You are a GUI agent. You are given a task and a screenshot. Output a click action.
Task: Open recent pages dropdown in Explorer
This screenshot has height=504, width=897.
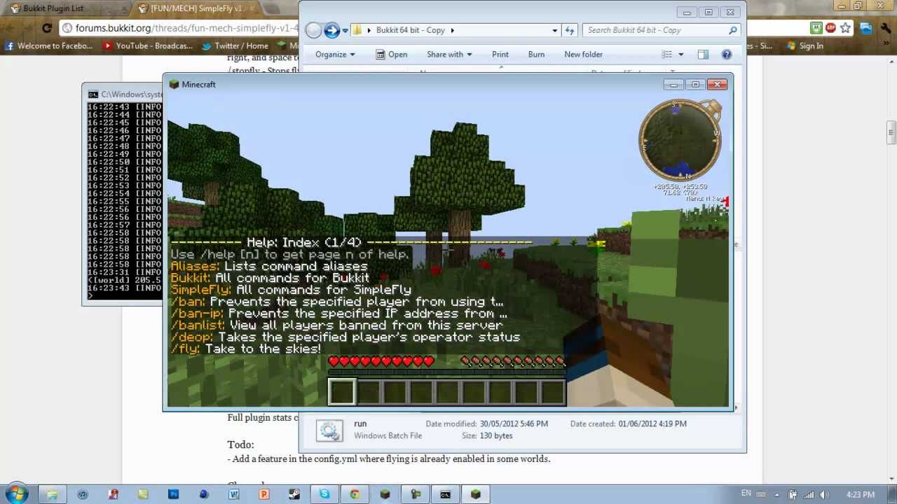[x=345, y=31]
